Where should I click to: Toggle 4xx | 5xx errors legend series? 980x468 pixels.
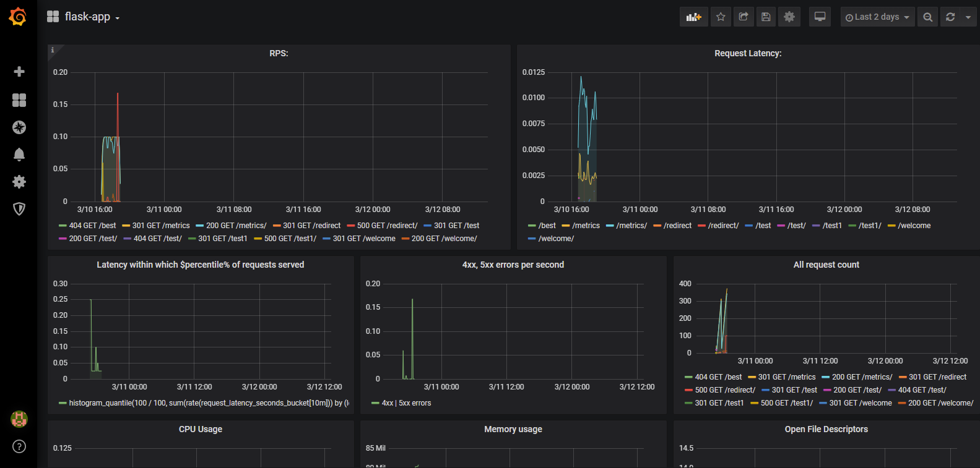tap(406, 403)
